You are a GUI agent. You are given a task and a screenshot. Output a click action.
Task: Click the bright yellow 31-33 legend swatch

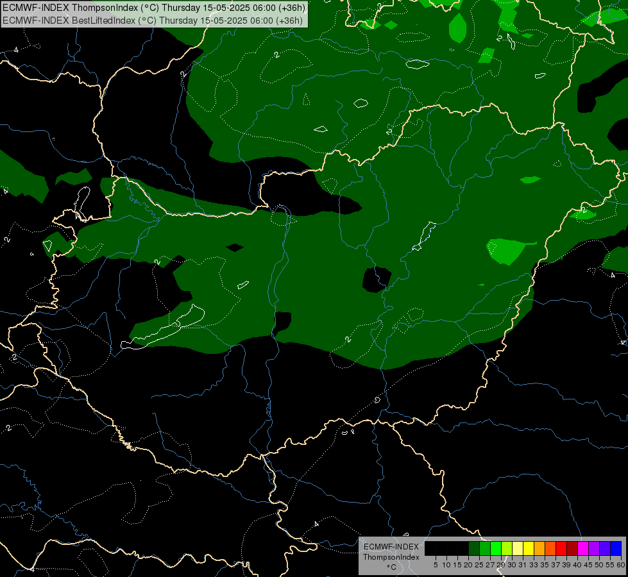[x=529, y=548]
